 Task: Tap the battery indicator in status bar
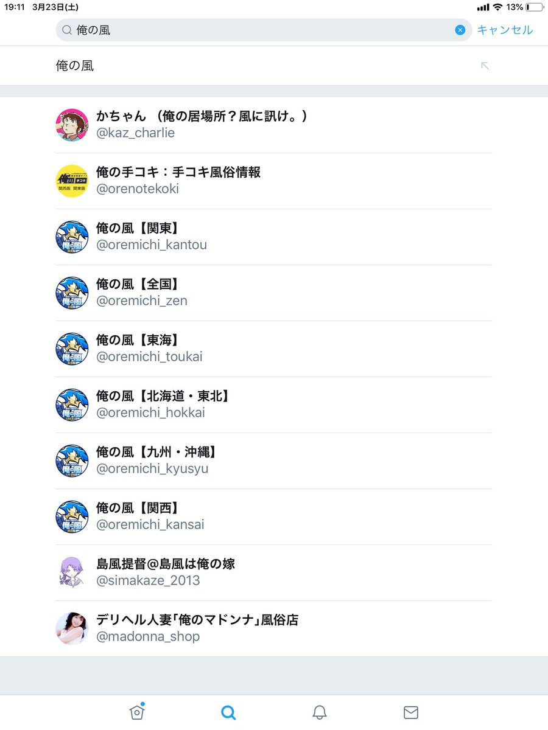(x=535, y=7)
